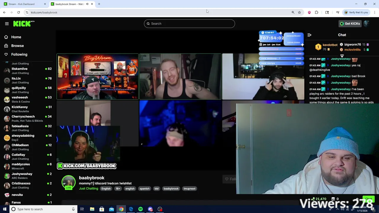Viewport: 379px width, 213px height.
Task: Click the Search input field
Action: point(189,24)
